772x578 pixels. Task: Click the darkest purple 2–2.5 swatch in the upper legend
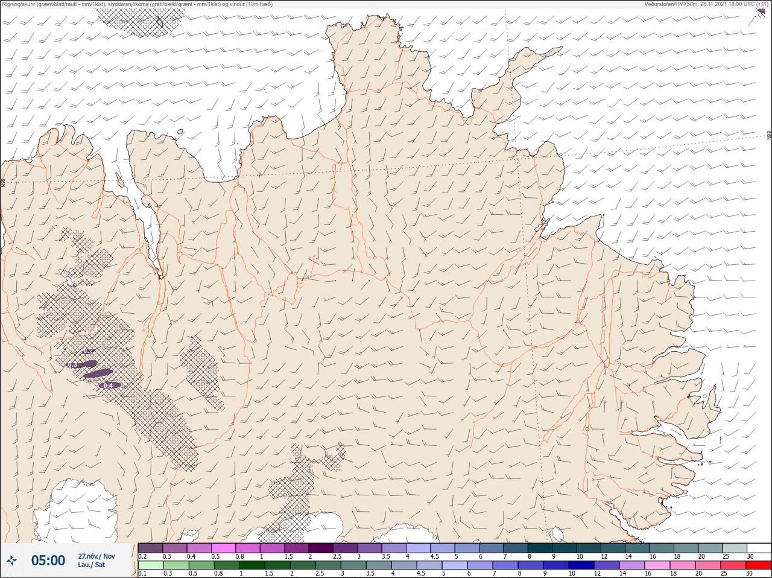pyautogui.click(x=321, y=548)
